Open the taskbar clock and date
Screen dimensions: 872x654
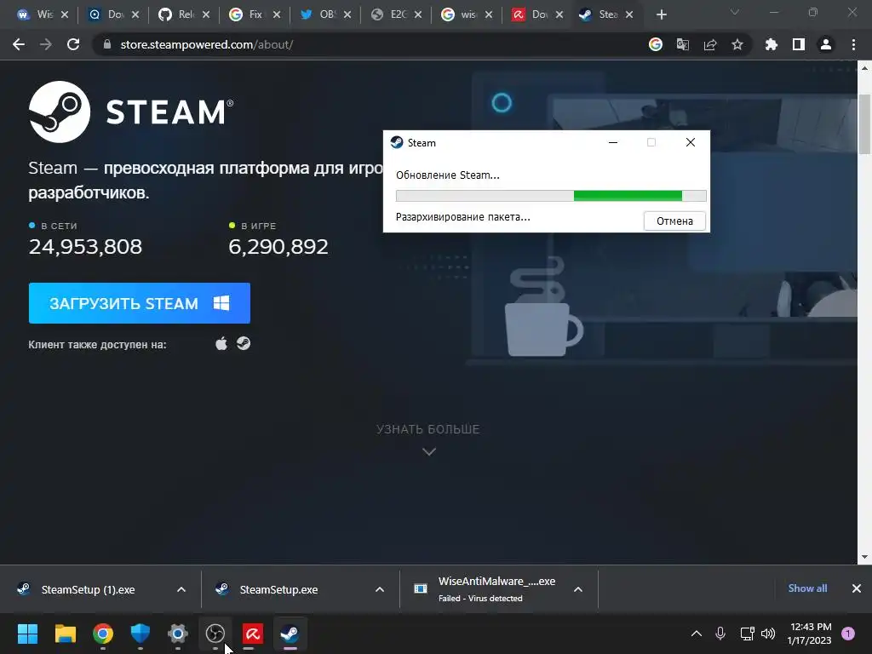(x=810, y=634)
